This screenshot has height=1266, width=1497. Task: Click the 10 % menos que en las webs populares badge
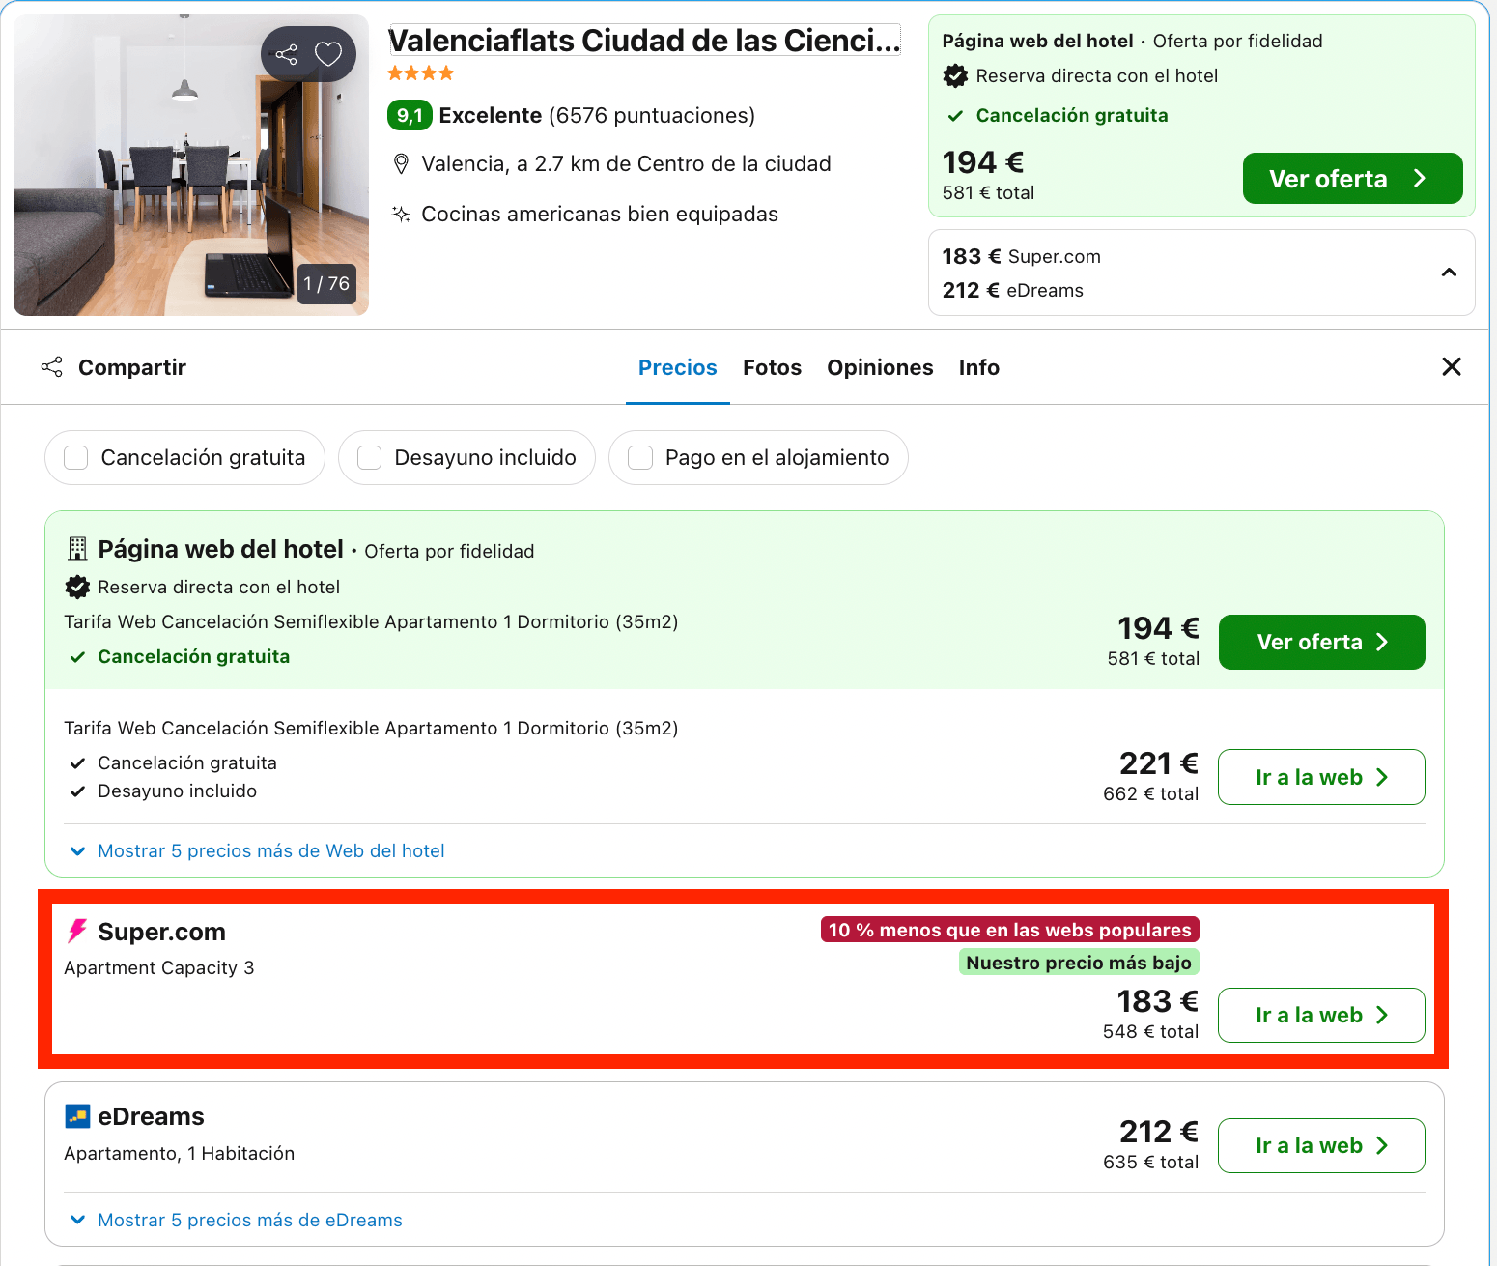click(x=1010, y=930)
